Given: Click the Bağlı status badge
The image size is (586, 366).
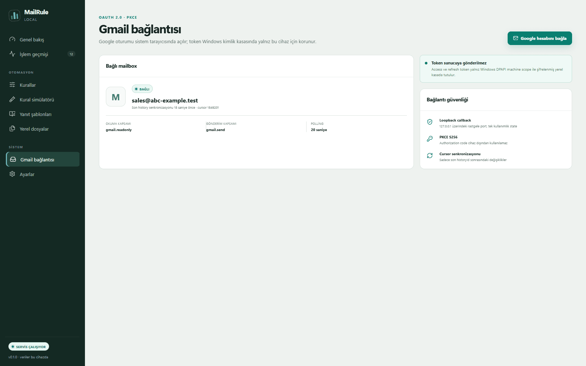Looking at the screenshot, I should [x=142, y=89].
